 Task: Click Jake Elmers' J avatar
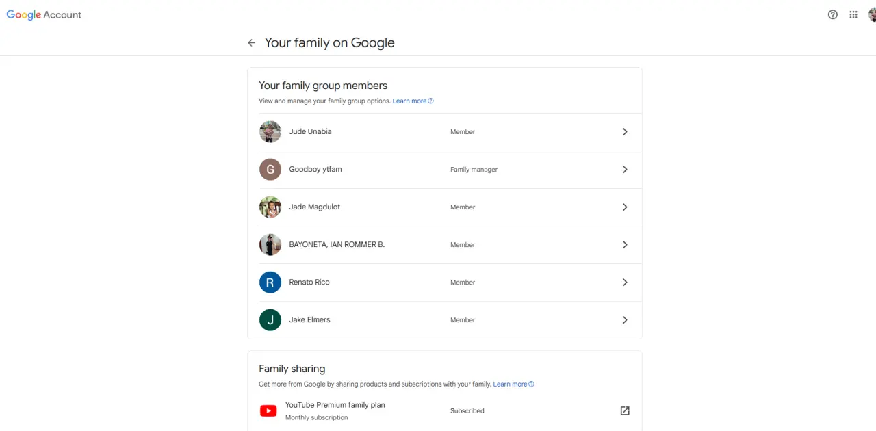pos(270,320)
